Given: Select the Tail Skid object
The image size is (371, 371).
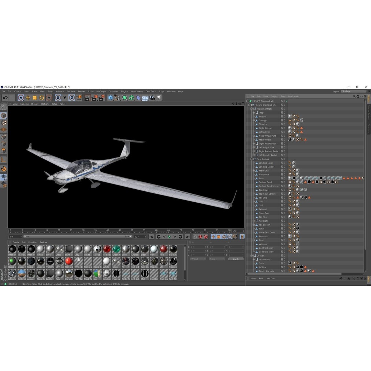Looking at the screenshot, I should coord(263,198).
